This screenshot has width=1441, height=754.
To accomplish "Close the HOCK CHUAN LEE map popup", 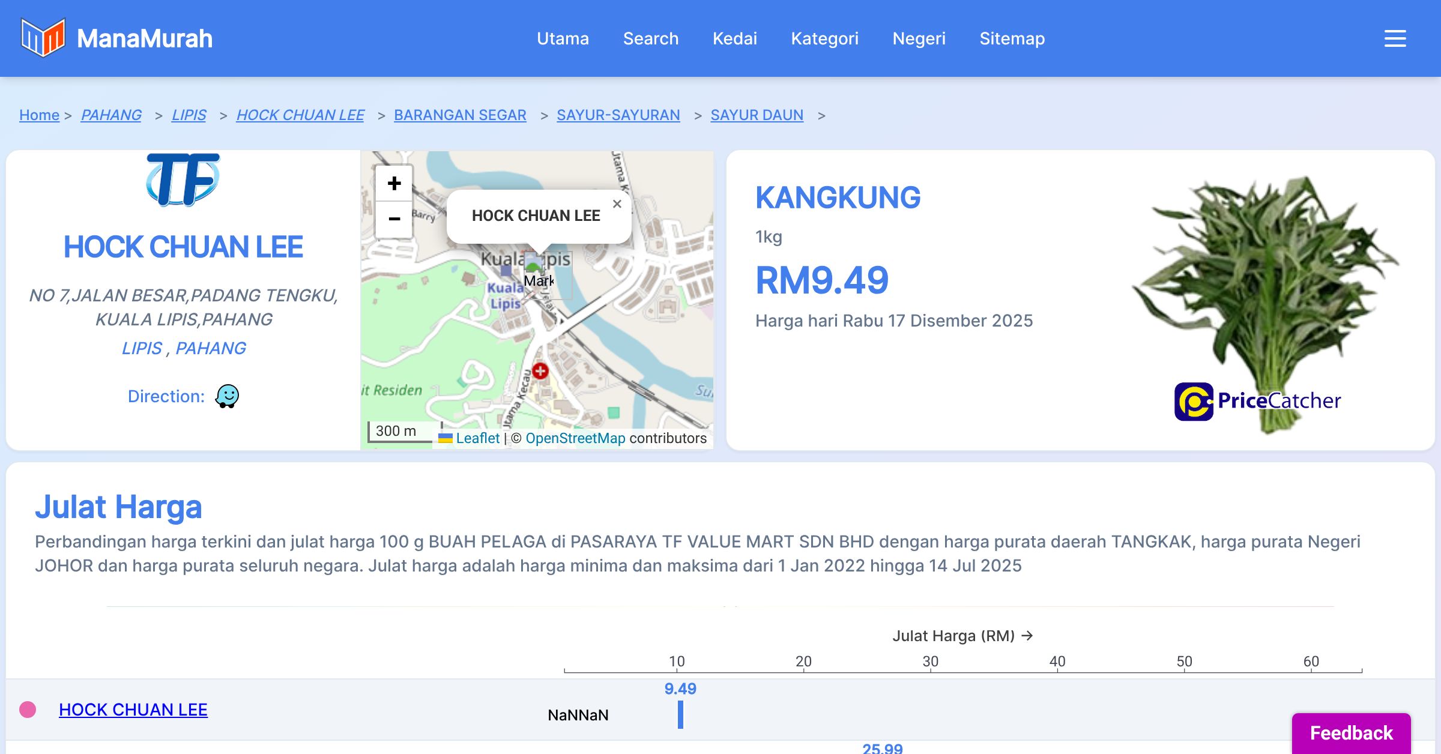I will (617, 204).
